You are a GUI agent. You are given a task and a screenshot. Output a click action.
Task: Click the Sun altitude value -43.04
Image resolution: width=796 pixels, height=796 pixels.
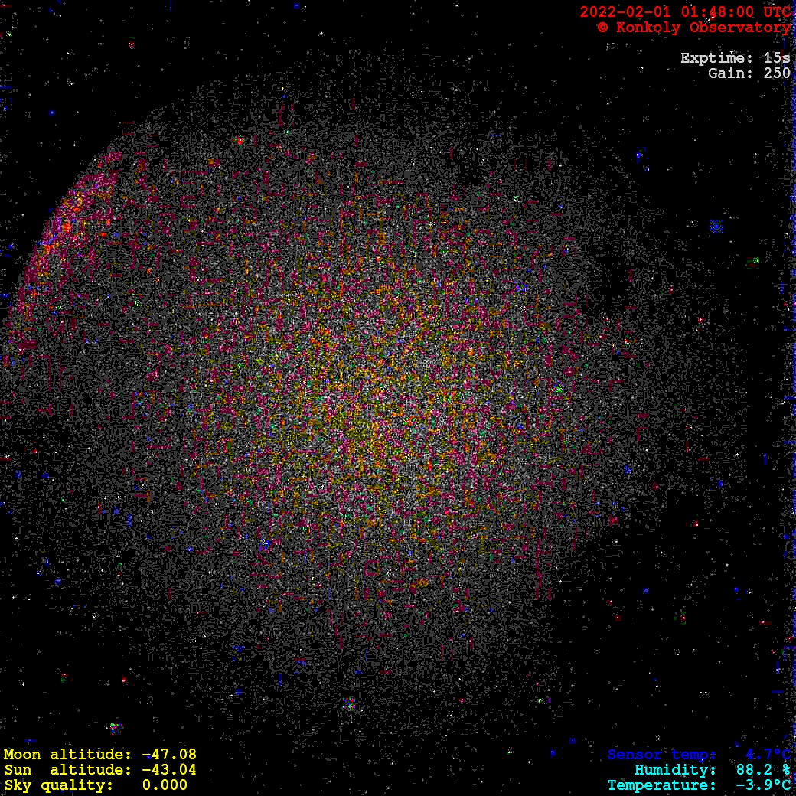pos(169,770)
